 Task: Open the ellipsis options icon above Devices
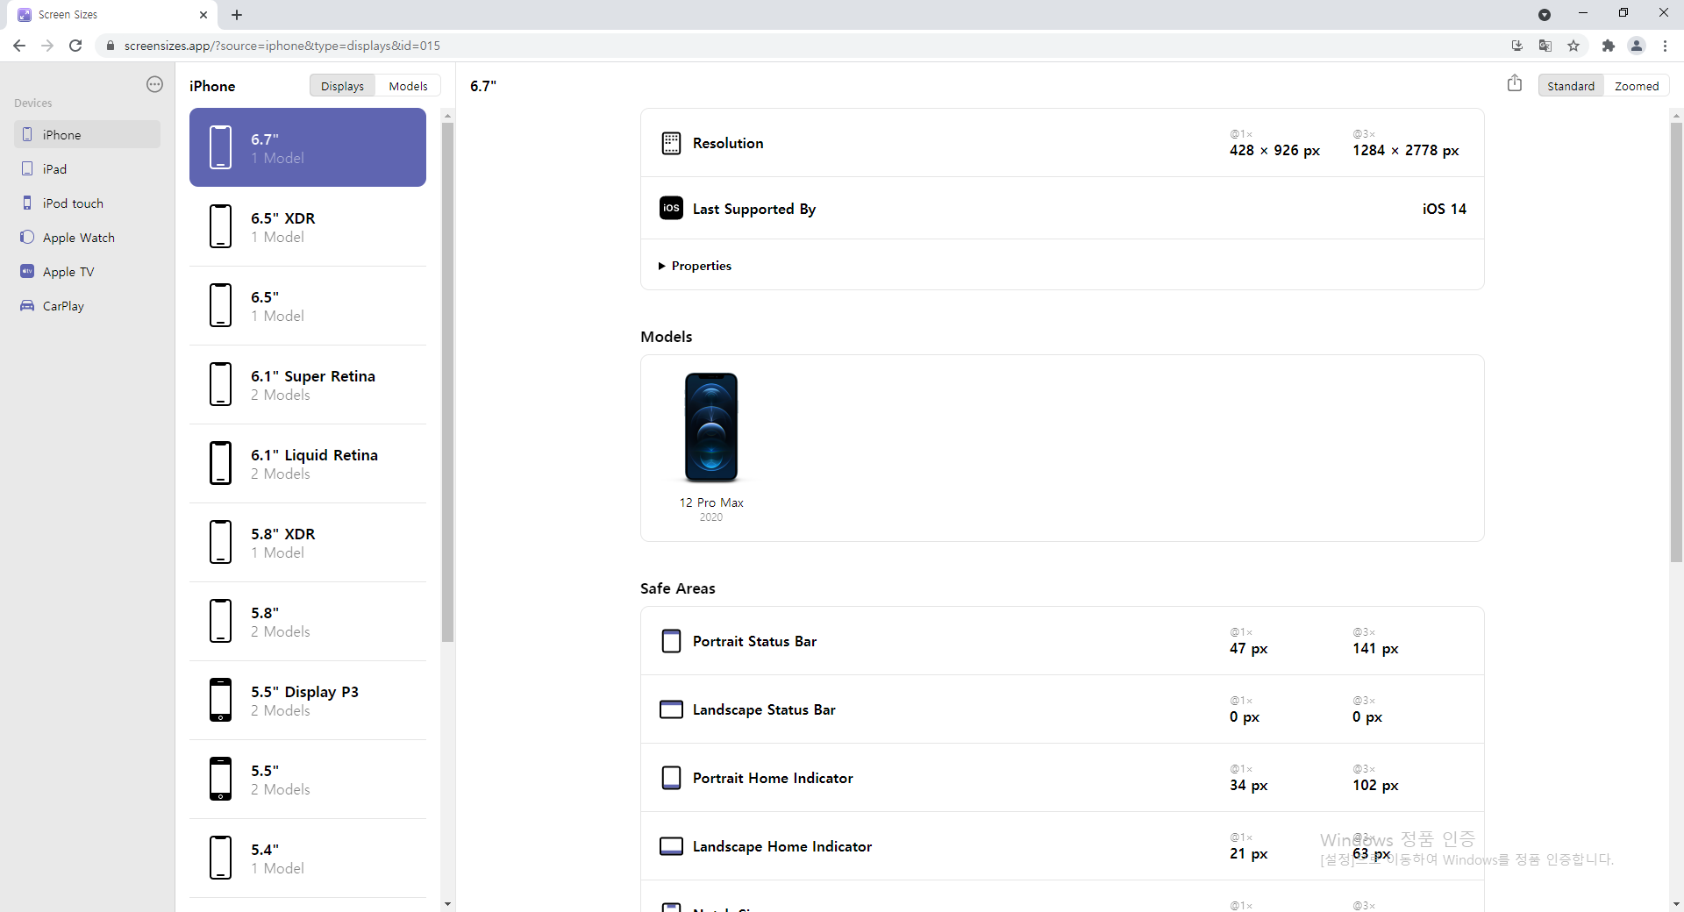(154, 84)
